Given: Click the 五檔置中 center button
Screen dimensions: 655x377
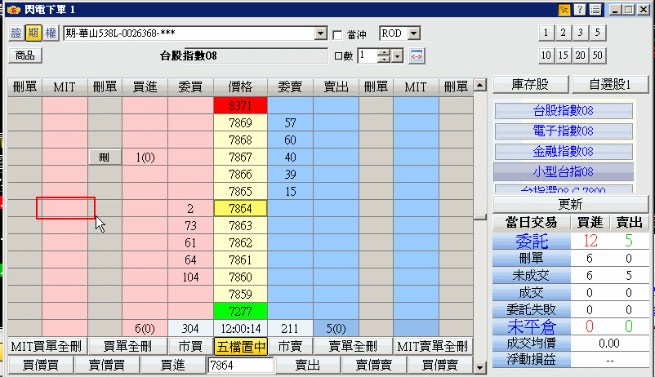Looking at the screenshot, I should pyautogui.click(x=240, y=346).
